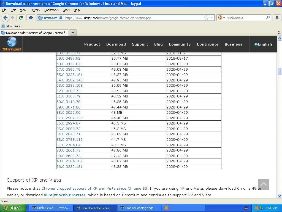Click the DuckDuckGo search field
Viewport: 282px width, 212px height.
pos(245,18)
